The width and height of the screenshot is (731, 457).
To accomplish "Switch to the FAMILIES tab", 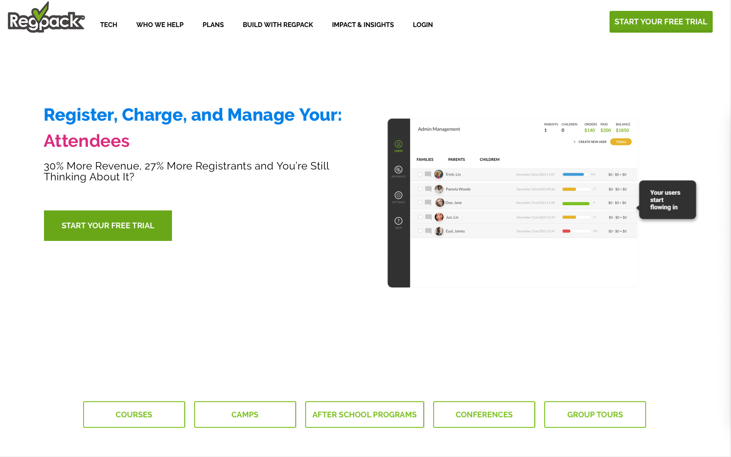I will 425,160.
